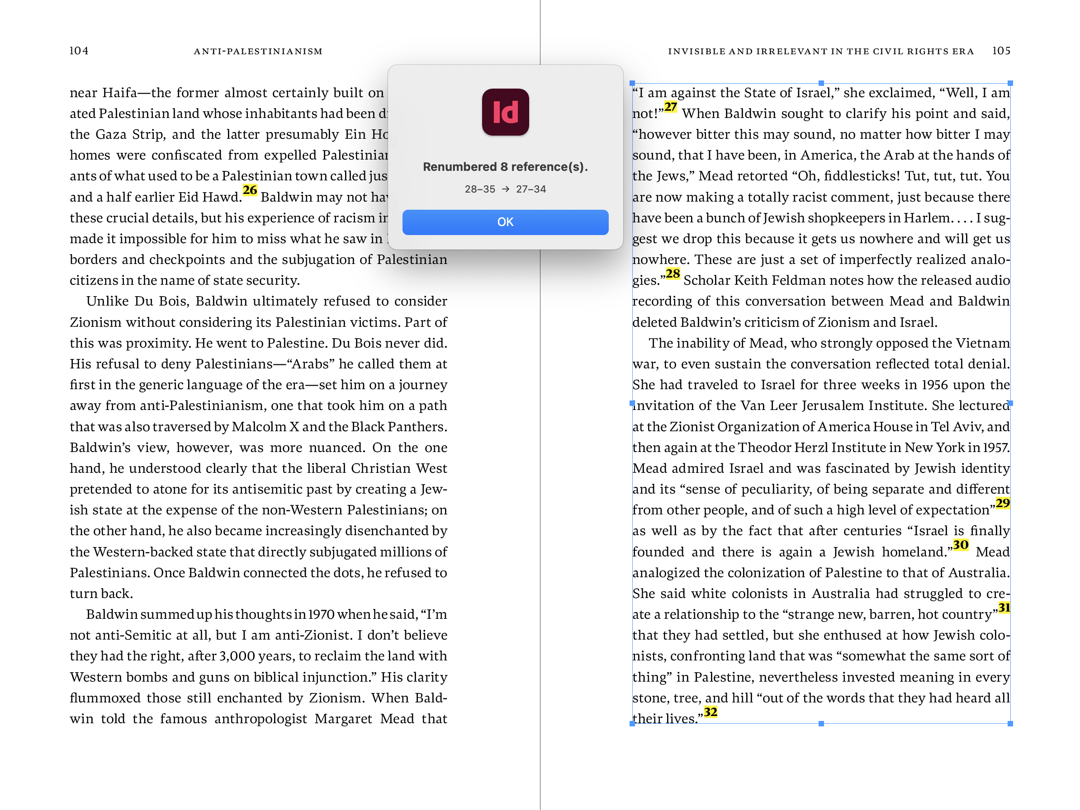
Task: Click the line "deleted Baldwin's criticism of Zionism and Israel."
Action: point(785,323)
